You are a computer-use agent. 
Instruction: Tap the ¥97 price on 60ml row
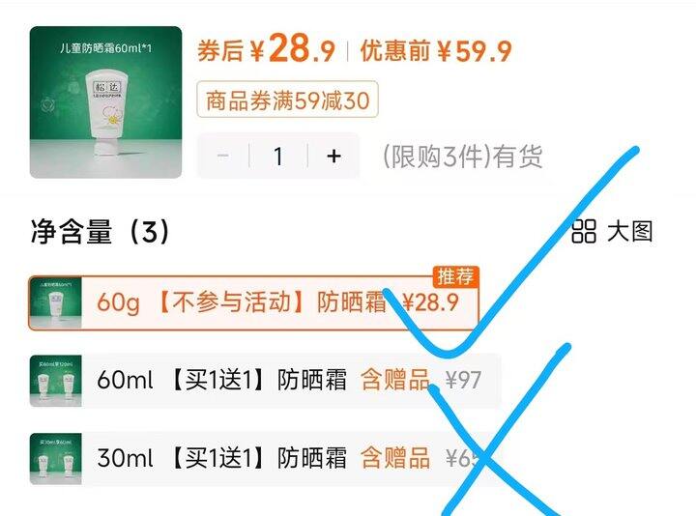[463, 380]
